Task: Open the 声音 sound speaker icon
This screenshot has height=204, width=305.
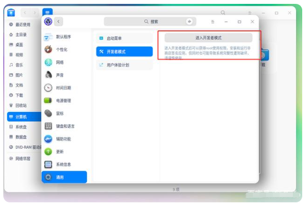Action: [x=48, y=75]
